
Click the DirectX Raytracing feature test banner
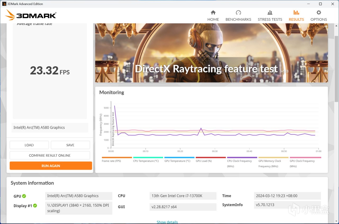tap(211, 53)
